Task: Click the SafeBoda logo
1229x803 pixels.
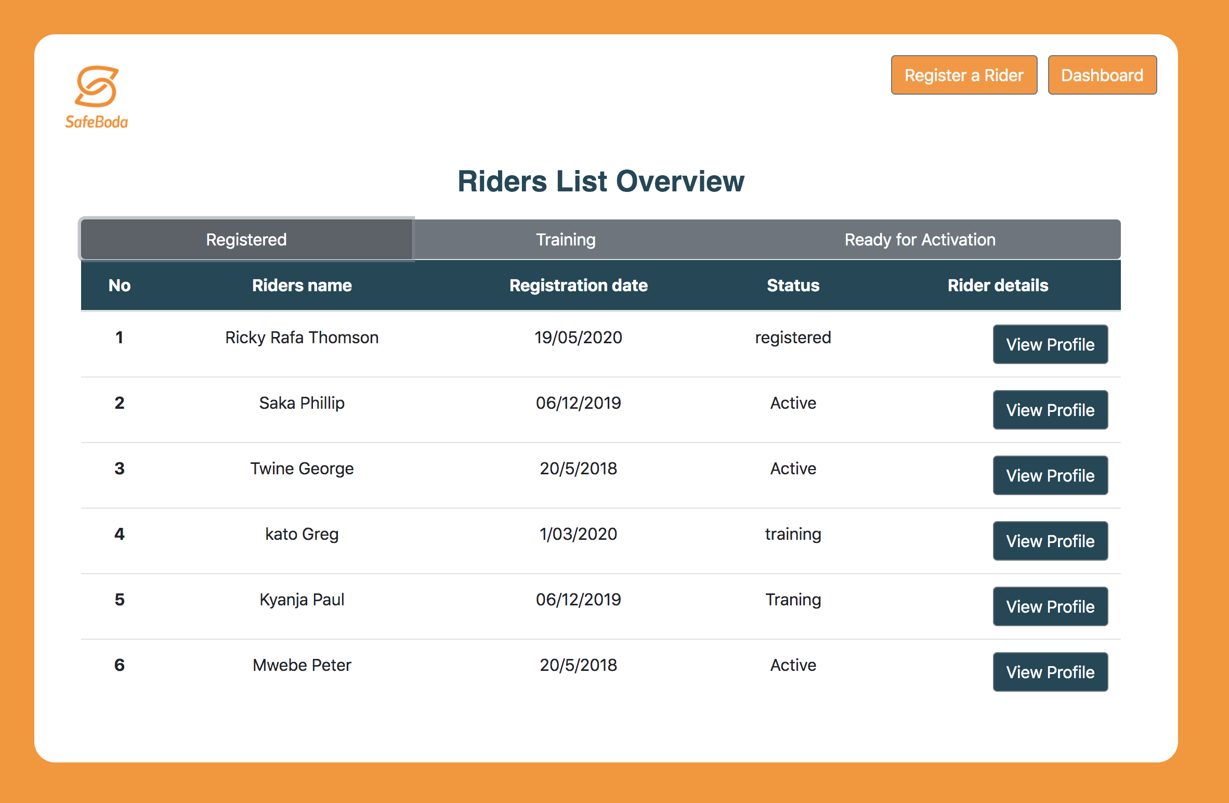Action: [97, 97]
